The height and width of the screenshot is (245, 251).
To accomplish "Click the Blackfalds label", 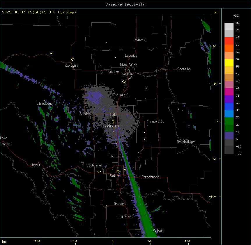I will tap(128, 65).
